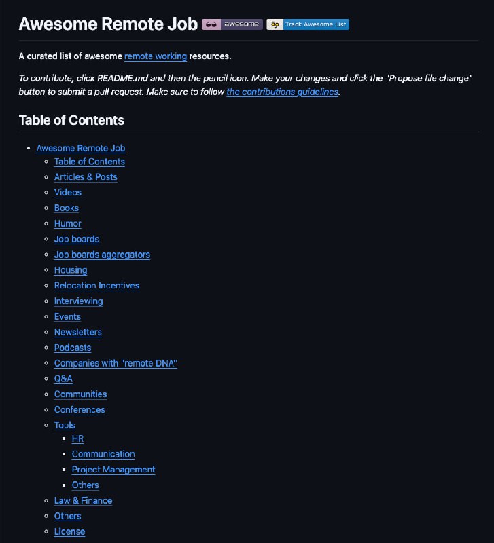Select the Job boards link
The width and height of the screenshot is (494, 543).
click(x=77, y=240)
